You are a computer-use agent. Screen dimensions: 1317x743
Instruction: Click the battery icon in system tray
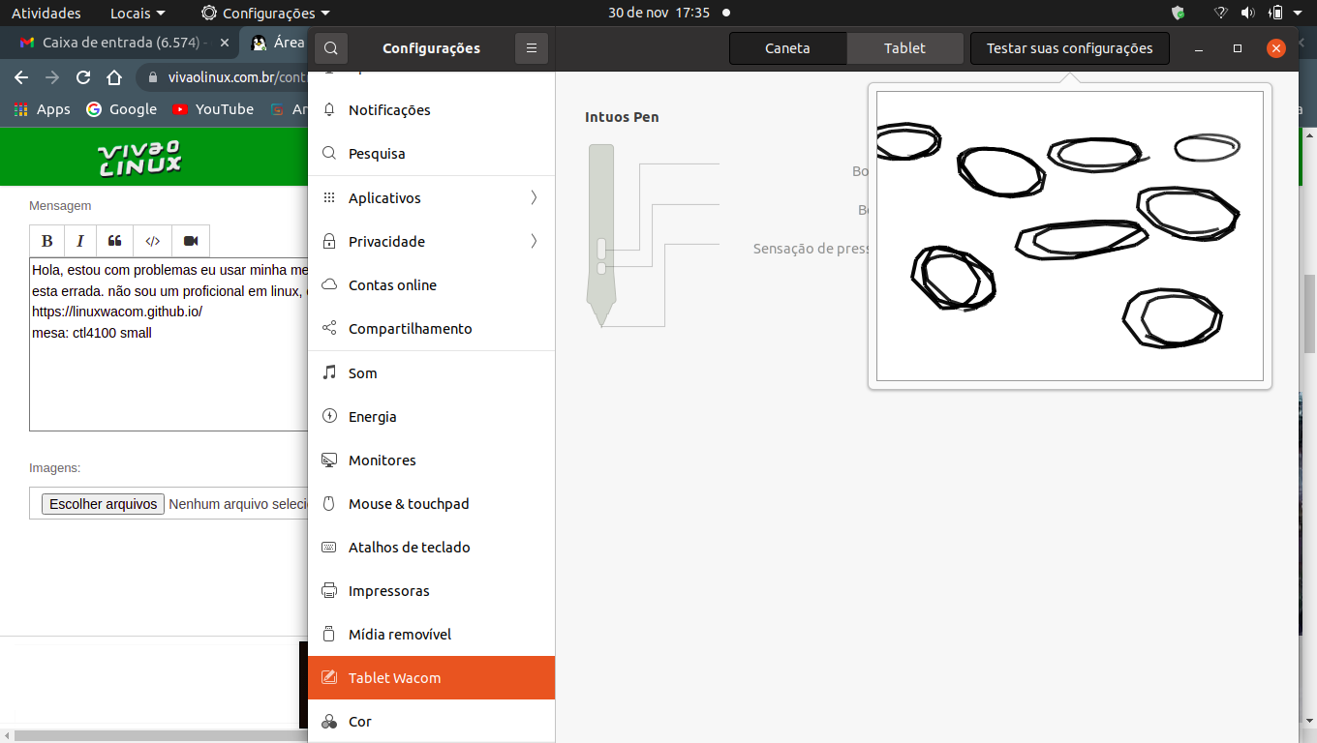tap(1276, 14)
